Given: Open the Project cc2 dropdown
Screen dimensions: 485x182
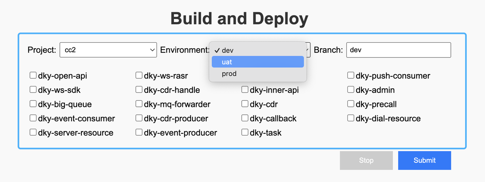Looking at the screenshot, I should click(x=108, y=50).
